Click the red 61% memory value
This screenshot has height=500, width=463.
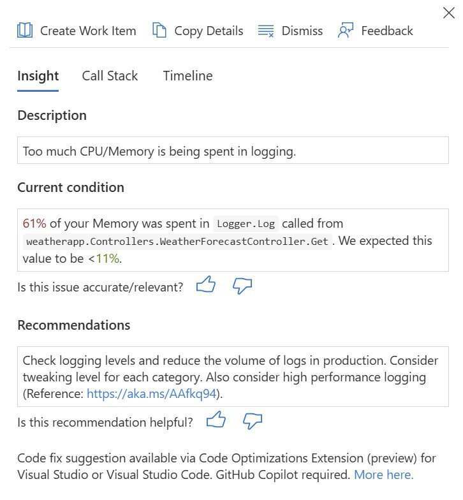pyautogui.click(x=34, y=223)
